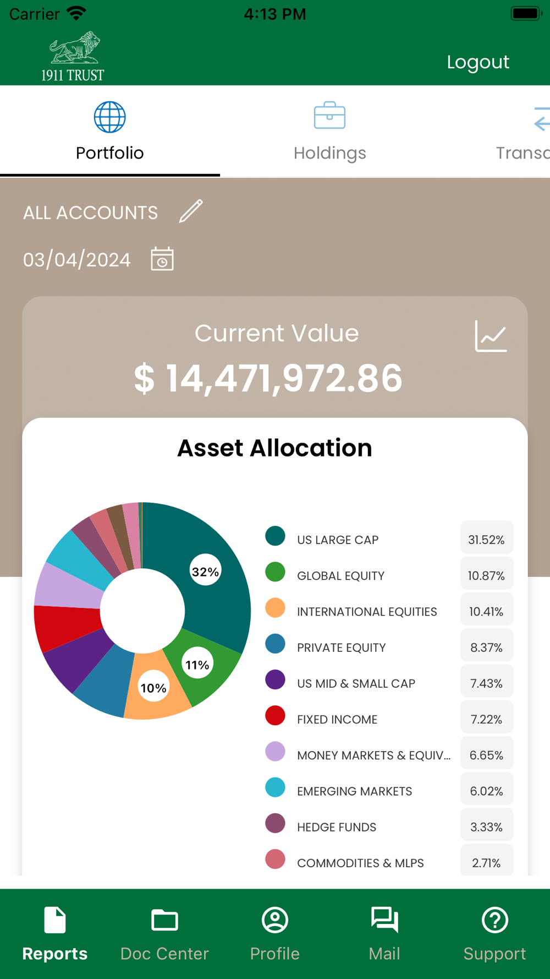Select the MONEY MARKETS & EQUIV label
This screenshot has height=979, width=550.
click(373, 755)
